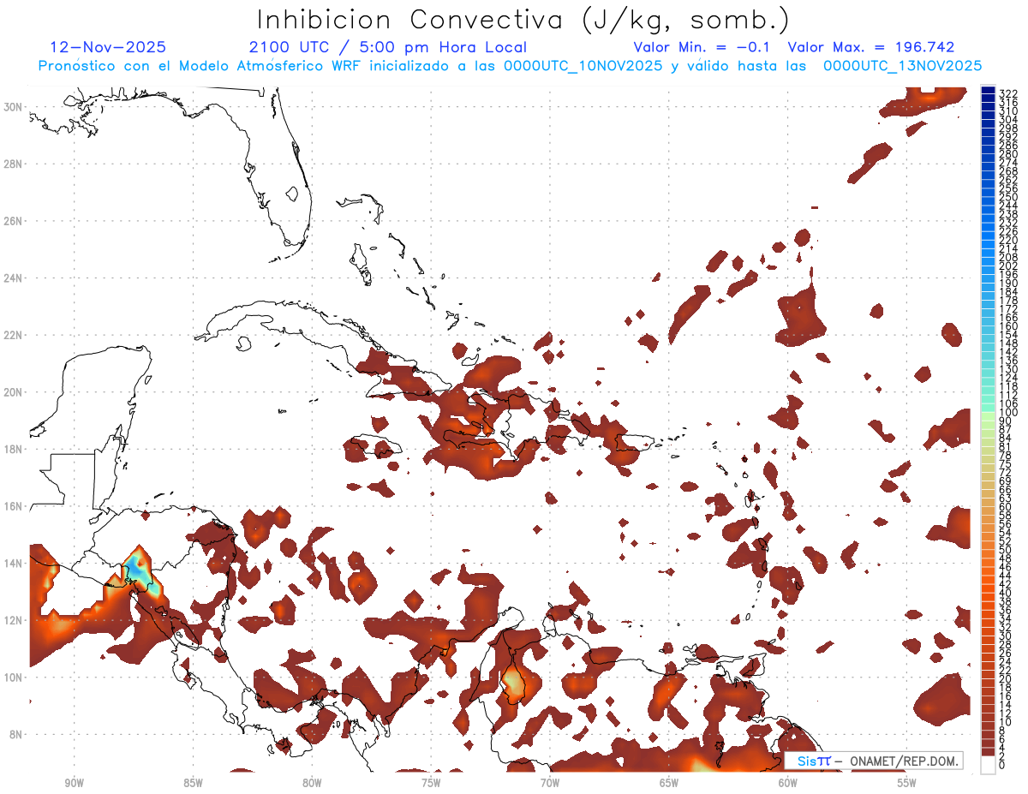
Task: Pick the darkest blue swatch labeled 322
Action: [989, 90]
